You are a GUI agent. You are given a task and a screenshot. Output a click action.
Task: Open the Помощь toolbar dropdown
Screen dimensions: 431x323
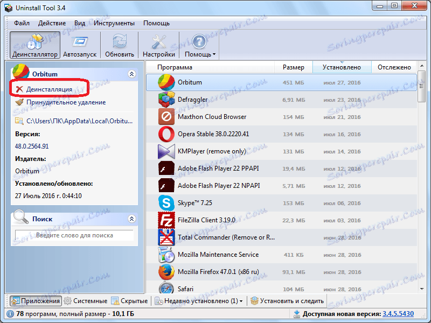click(200, 45)
